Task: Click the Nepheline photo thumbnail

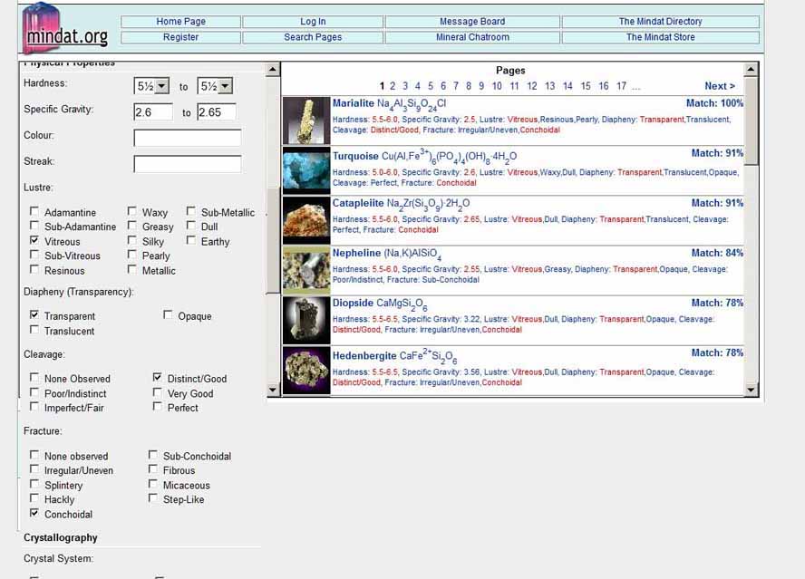Action: [x=306, y=270]
